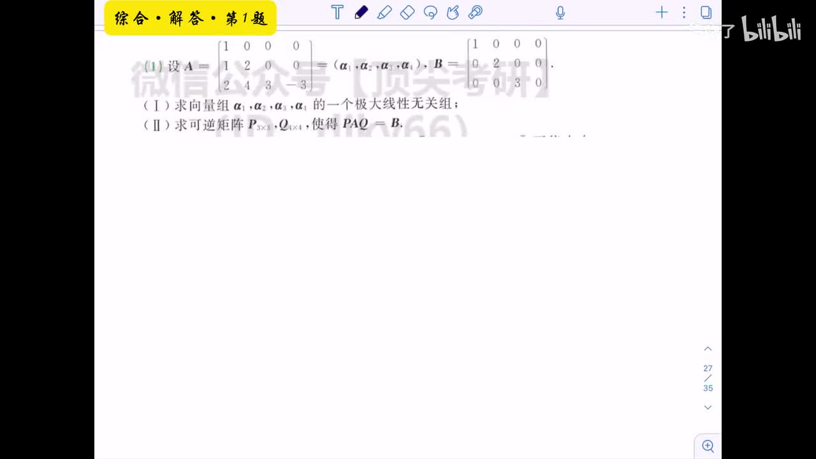Click matrix A in the problem
This screenshot has height=459, width=816.
(265, 64)
